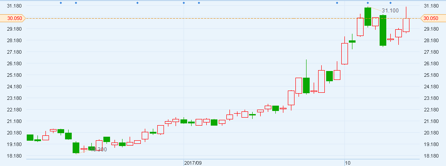Click diamond marker above the 31.100 high candle
Image resolution: width=446 pixels, height=166 pixels.
point(368,3)
